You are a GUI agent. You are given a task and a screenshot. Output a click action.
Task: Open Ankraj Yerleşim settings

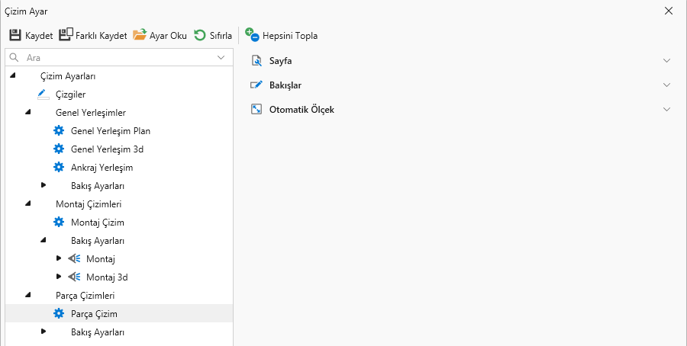(x=59, y=168)
